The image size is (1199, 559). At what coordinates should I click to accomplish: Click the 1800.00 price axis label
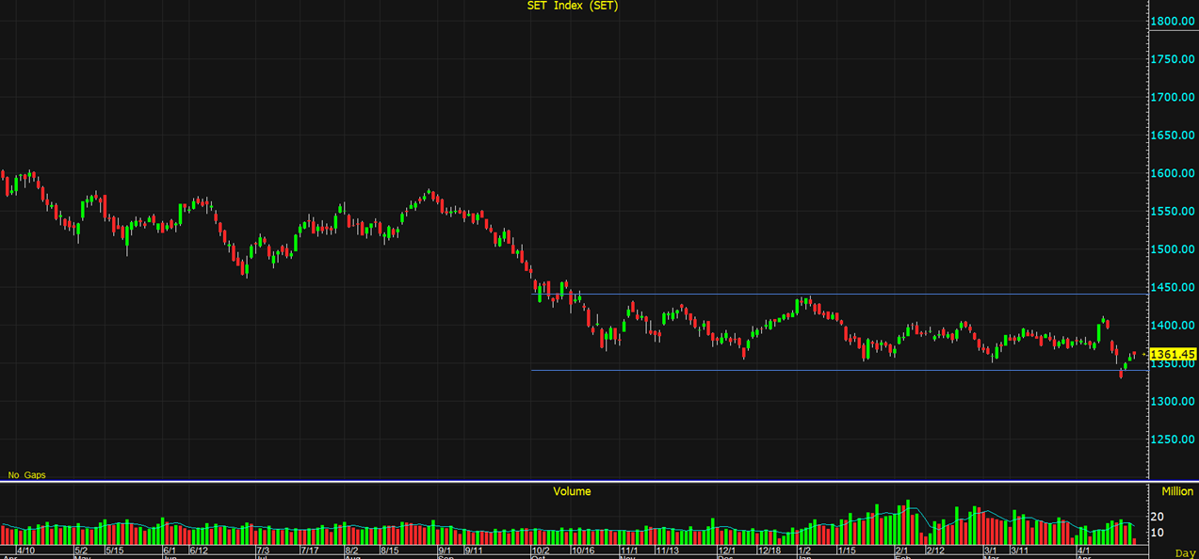[x=1173, y=21]
